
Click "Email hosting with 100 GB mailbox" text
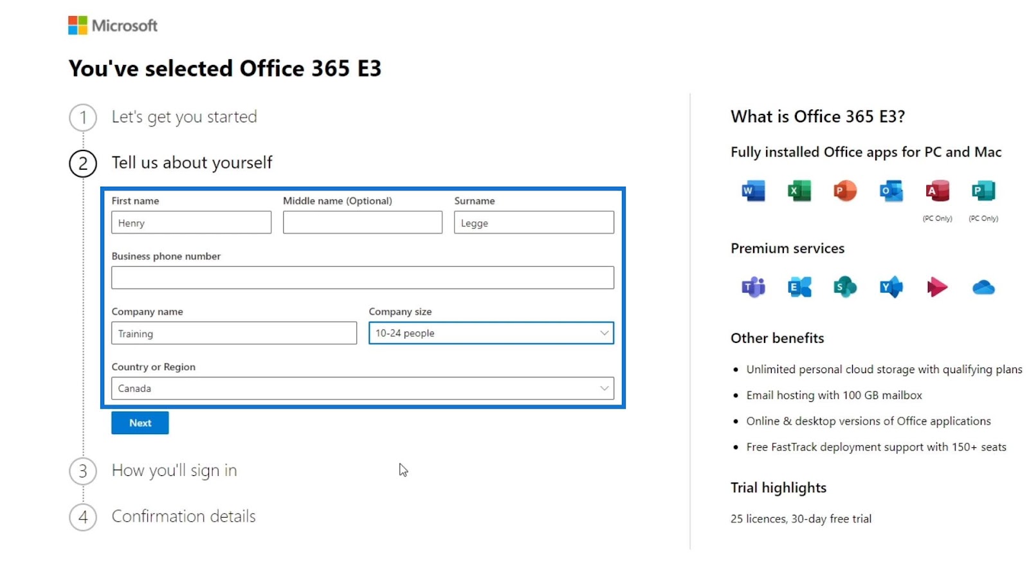(x=834, y=395)
